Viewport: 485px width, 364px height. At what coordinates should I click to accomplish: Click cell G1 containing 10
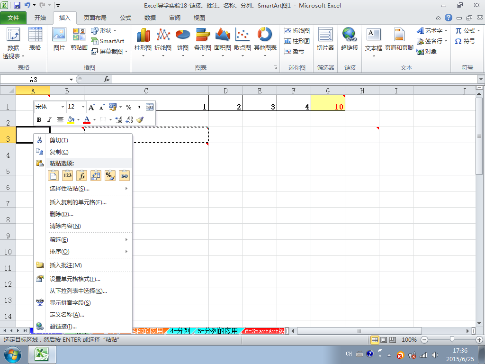(x=328, y=103)
